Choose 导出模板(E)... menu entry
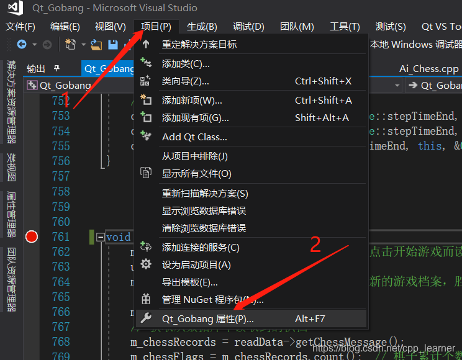The image size is (462, 360). coord(250,282)
